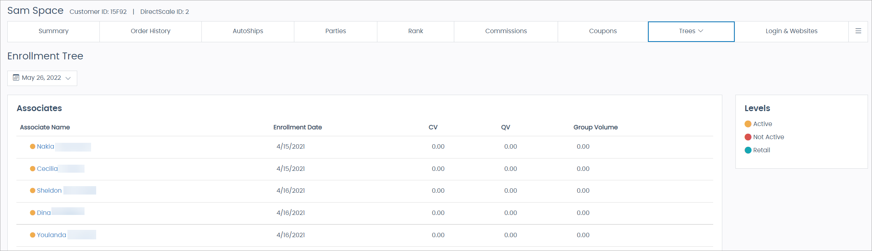This screenshot has width=872, height=251.
Task: Click the red Not Active level swatch
Action: tap(748, 137)
